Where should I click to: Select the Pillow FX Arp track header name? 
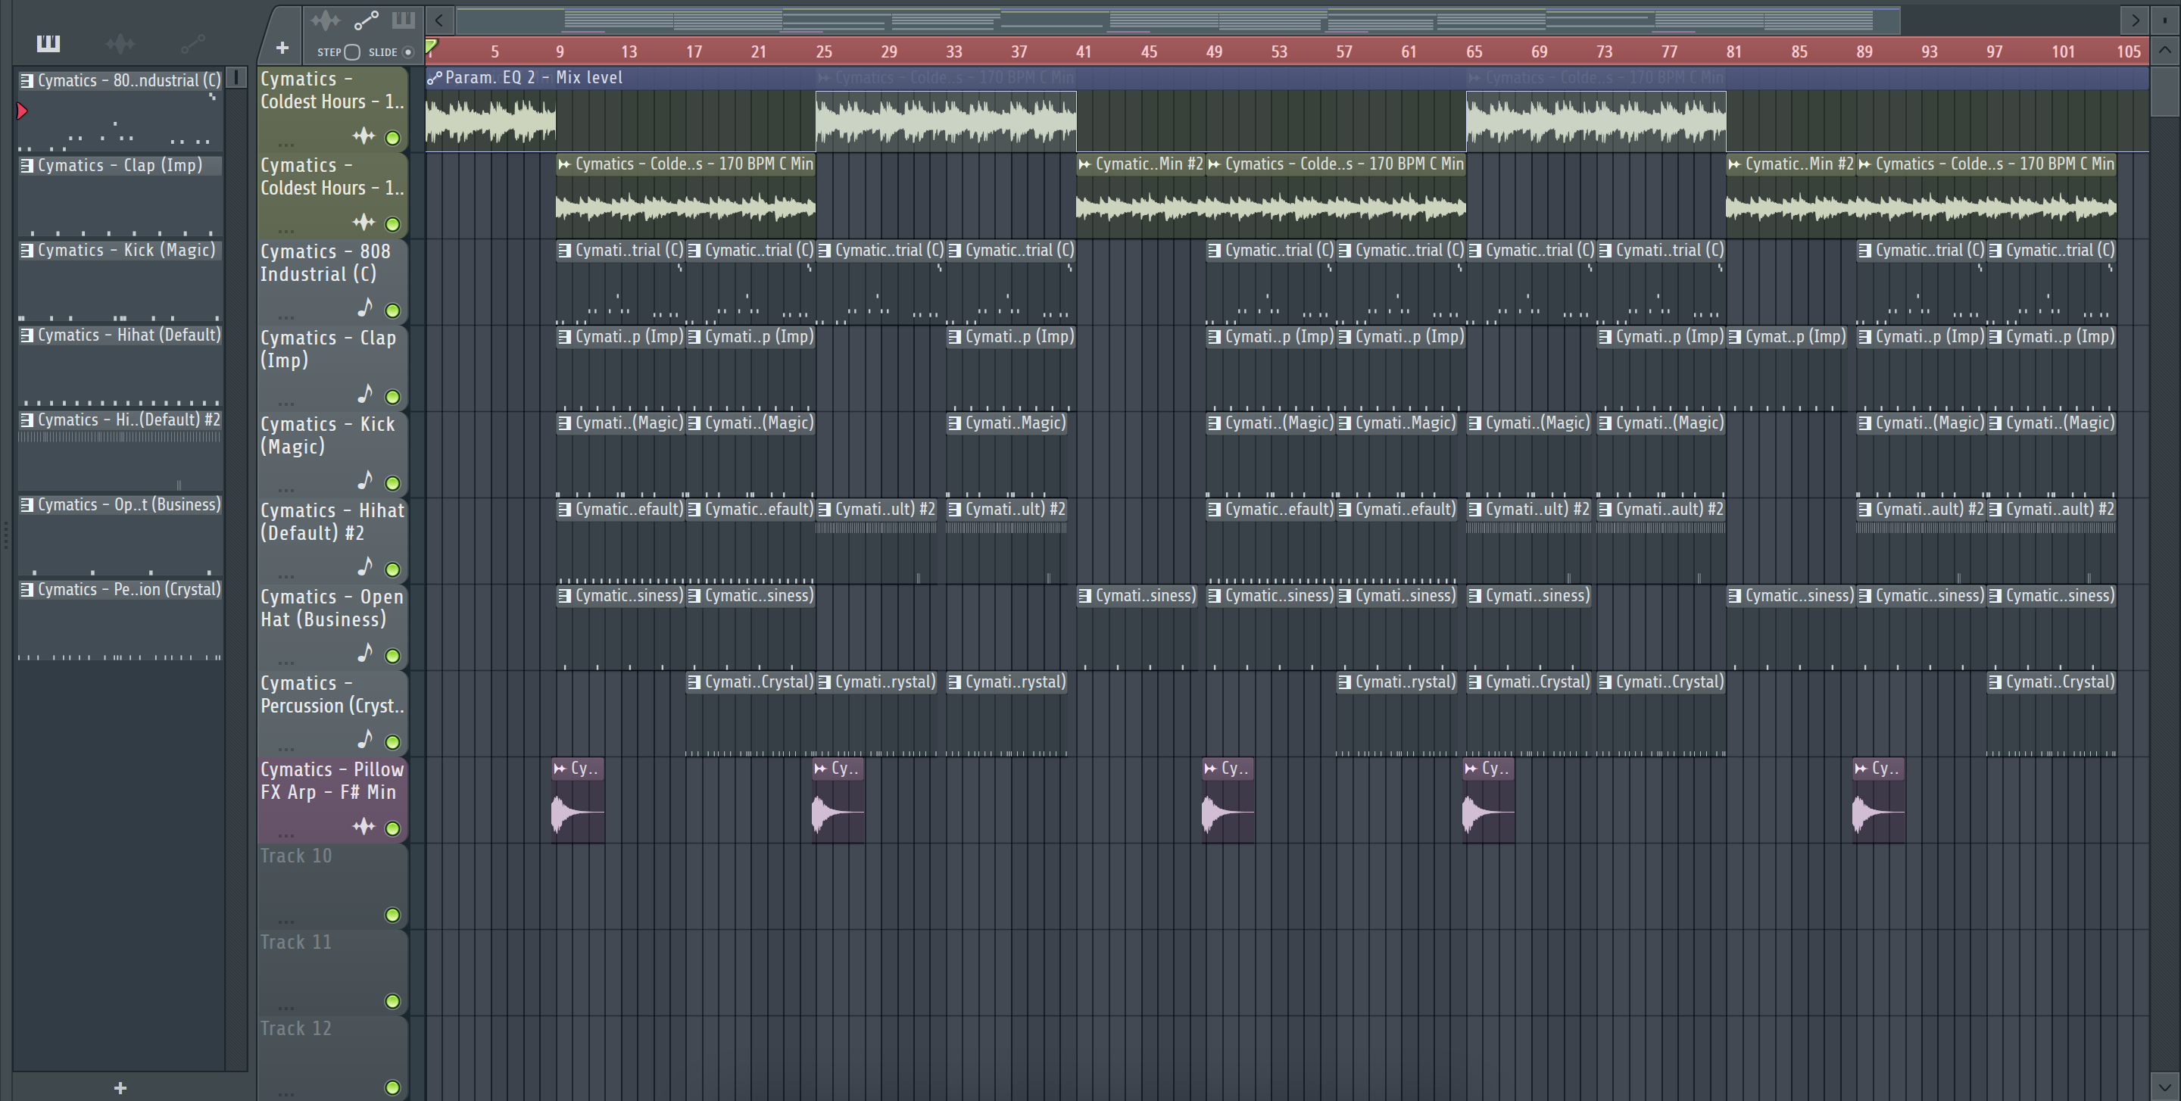coord(332,780)
